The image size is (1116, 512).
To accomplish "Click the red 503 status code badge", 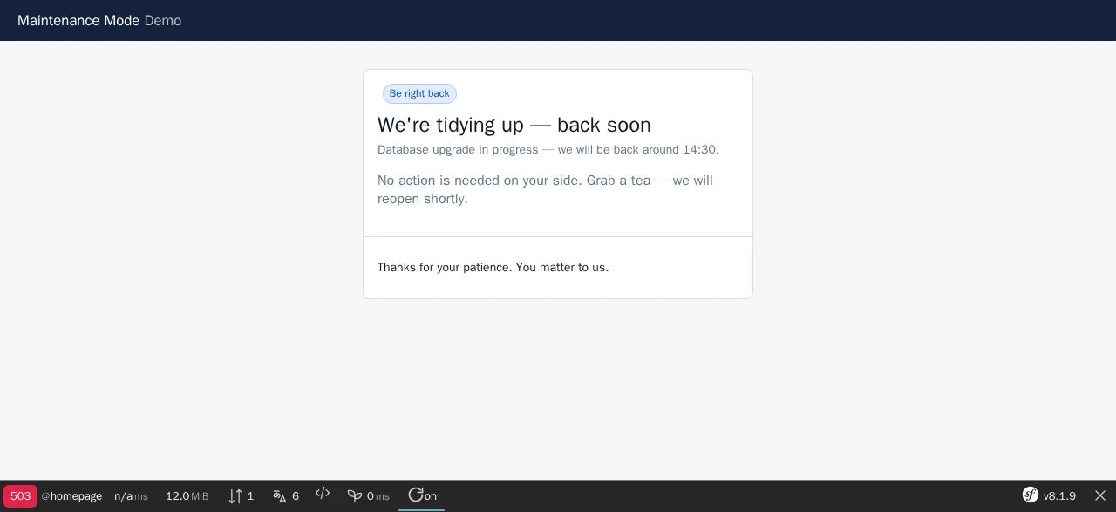I will click(20, 496).
